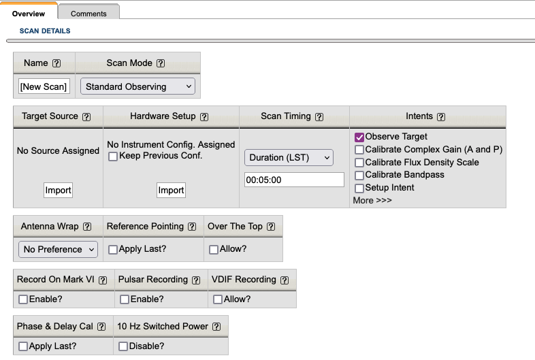
Task: Show more intents via More >>> link
Action: click(372, 200)
